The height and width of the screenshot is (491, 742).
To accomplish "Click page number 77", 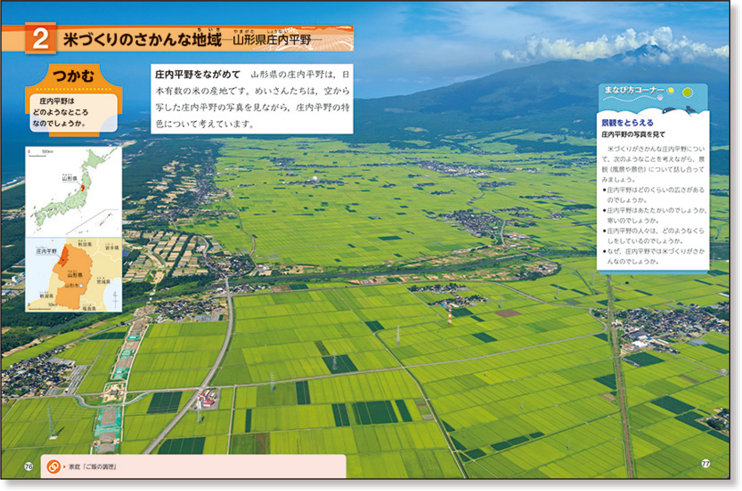I will tap(706, 464).
